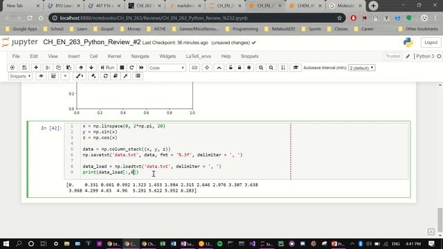Click the notebook title CH_EN_263_Python_Review_#2
Viewport: 443px width, 249px height.
click(x=92, y=42)
